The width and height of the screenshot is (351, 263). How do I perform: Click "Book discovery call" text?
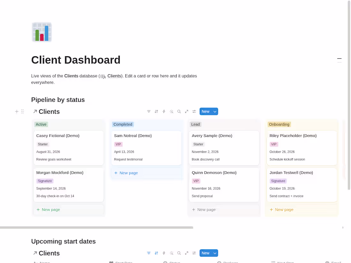click(206, 159)
